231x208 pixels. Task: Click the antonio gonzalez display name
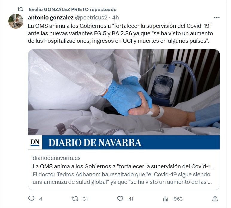click(51, 18)
